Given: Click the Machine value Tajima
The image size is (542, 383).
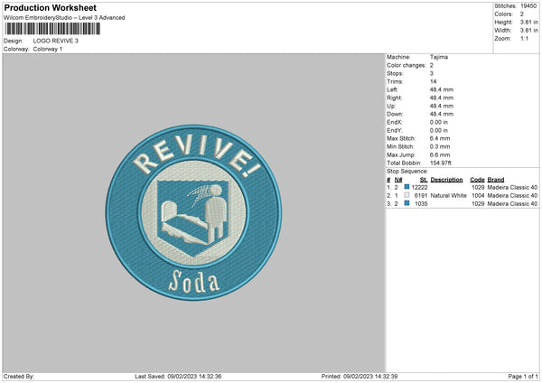Looking at the screenshot, I should 439,58.
